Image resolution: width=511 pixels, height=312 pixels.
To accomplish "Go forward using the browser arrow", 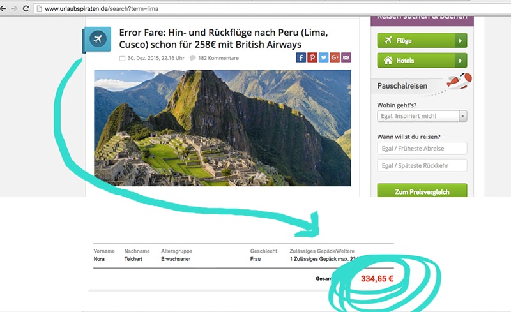I will pos(14,8).
